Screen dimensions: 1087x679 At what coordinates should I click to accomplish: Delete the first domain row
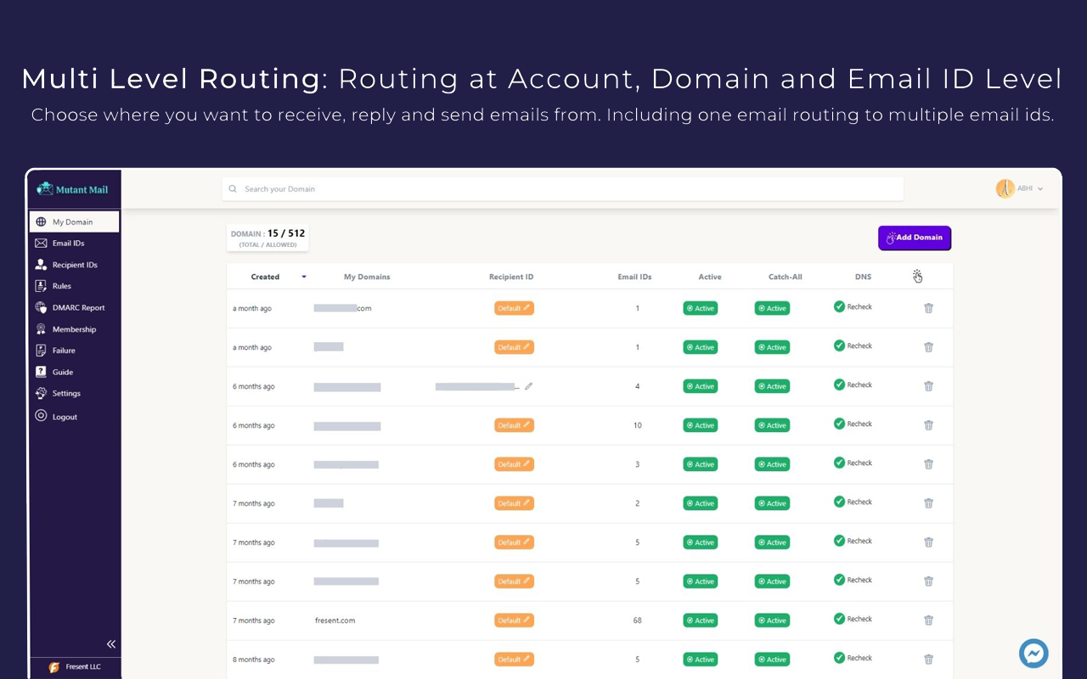click(928, 308)
